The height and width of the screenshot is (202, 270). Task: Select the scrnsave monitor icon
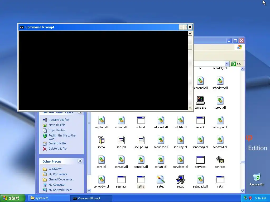(200, 100)
